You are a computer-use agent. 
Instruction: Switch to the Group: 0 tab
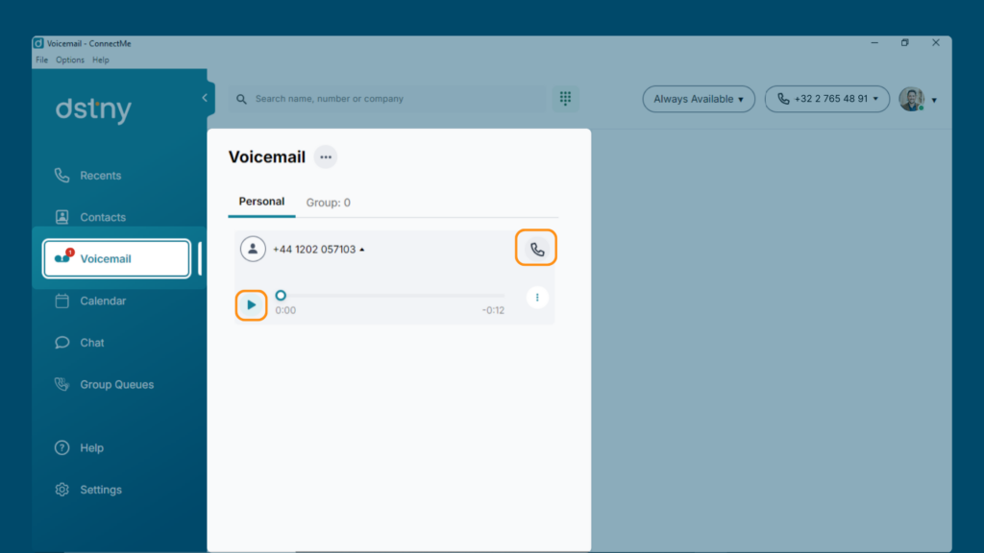[329, 203]
